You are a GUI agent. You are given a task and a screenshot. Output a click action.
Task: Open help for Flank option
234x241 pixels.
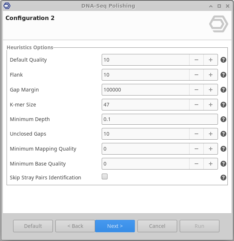(x=223, y=75)
